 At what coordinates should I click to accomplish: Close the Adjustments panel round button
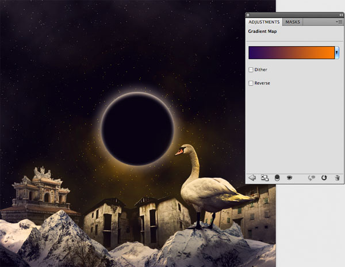[248, 15]
